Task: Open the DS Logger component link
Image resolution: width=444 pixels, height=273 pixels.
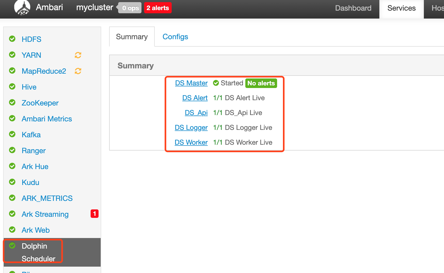Action: [x=191, y=128]
